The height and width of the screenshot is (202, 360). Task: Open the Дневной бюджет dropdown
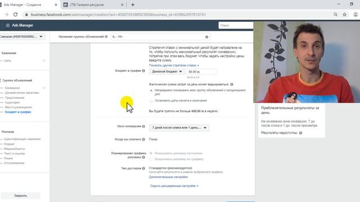coord(167,72)
